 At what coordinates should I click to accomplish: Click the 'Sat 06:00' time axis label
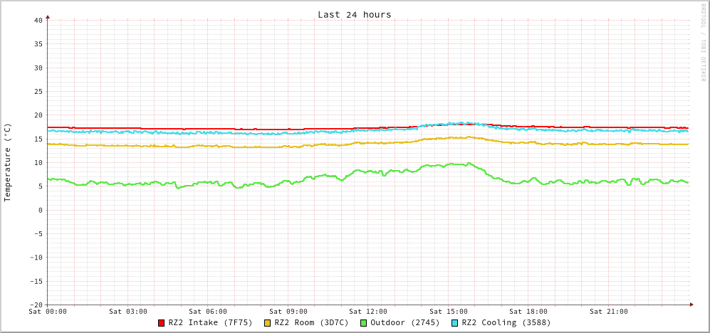208,312
